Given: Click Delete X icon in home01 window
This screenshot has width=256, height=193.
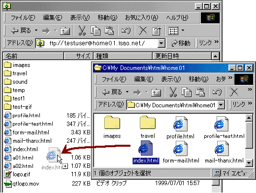Looking at the screenshot, I should click(234, 92).
